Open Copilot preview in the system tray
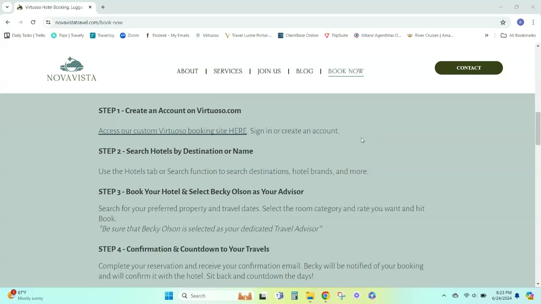This screenshot has height=304, width=541. coord(530,296)
